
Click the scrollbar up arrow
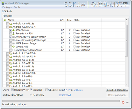tap(126, 20)
